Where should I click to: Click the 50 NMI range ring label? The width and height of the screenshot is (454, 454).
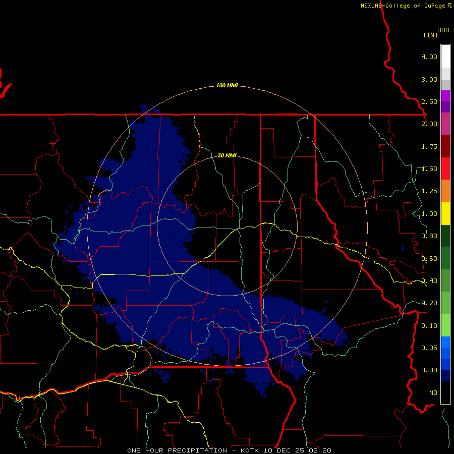pos(227,155)
